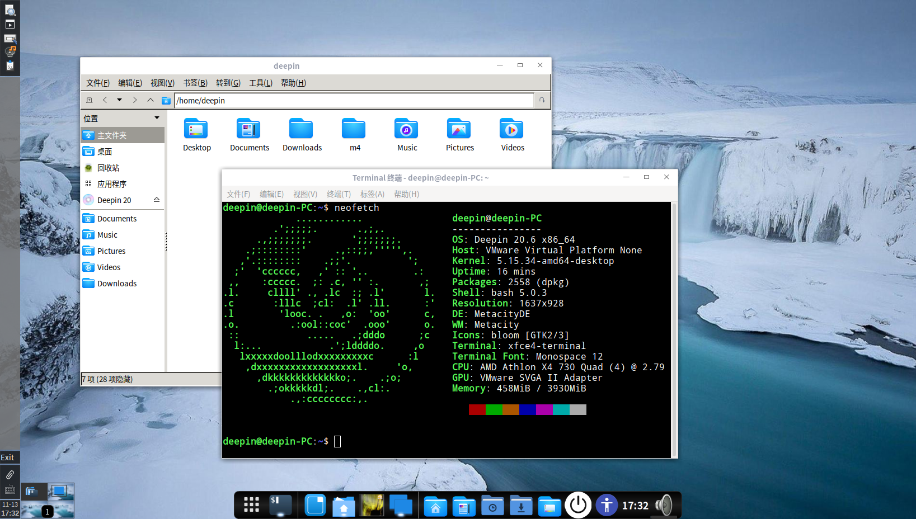916x519 pixels.
Task: Select Videos in the sidebar bookmarks
Action: (x=109, y=267)
